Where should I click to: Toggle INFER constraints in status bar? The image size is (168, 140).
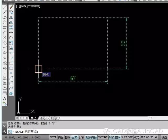coord(53,137)
